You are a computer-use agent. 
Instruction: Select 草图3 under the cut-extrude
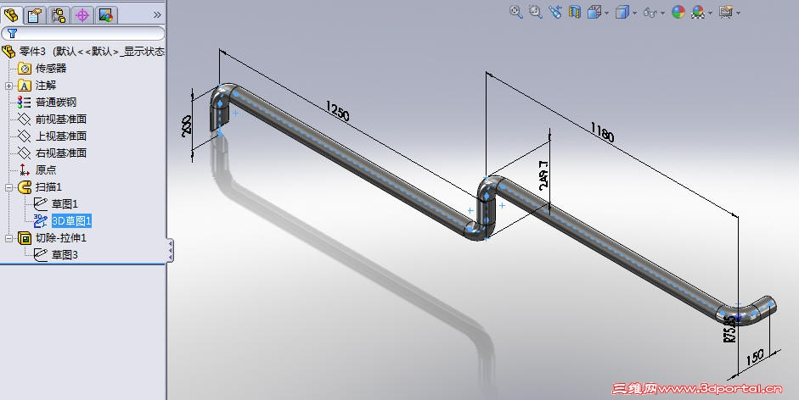tap(65, 254)
